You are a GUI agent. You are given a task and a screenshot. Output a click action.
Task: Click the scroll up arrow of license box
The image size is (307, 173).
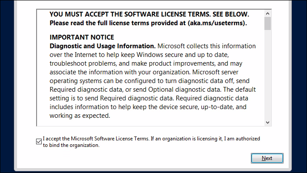(x=267, y=13)
